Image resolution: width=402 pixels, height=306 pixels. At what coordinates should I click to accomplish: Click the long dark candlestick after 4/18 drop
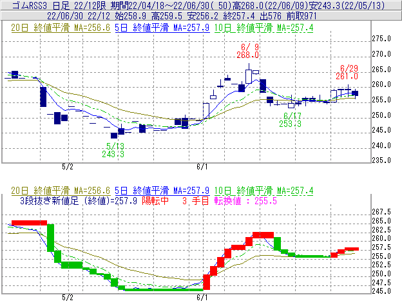pyautogui.click(x=43, y=97)
